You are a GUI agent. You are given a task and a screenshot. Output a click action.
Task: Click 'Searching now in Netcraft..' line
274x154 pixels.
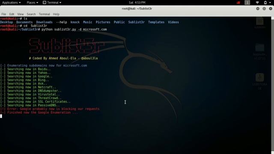(x=28, y=87)
